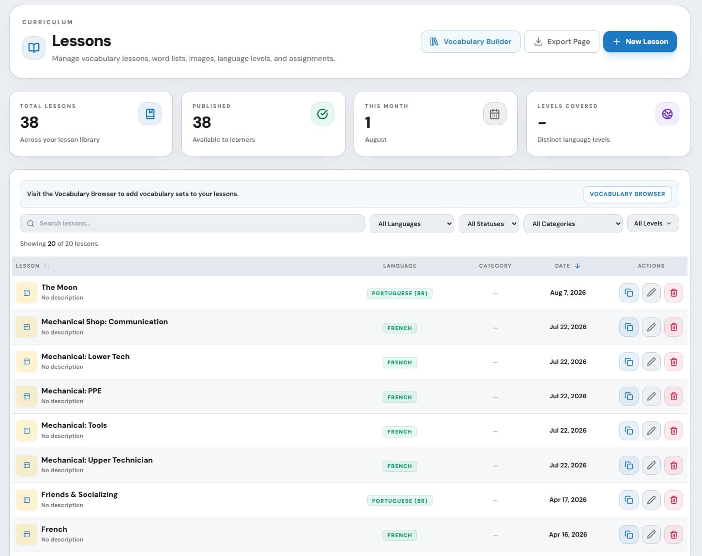Delete The Moon lesson
Screen dimensions: 702x556
tap(673, 293)
